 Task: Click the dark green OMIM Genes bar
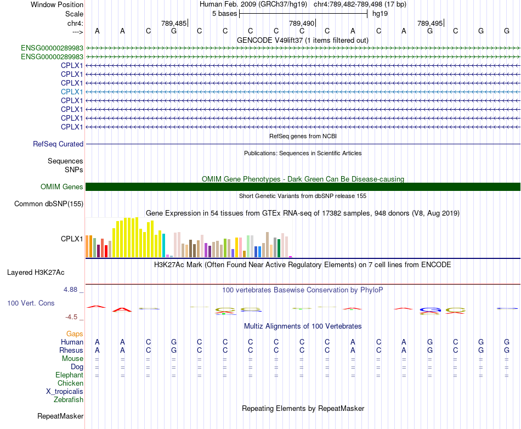click(x=303, y=187)
